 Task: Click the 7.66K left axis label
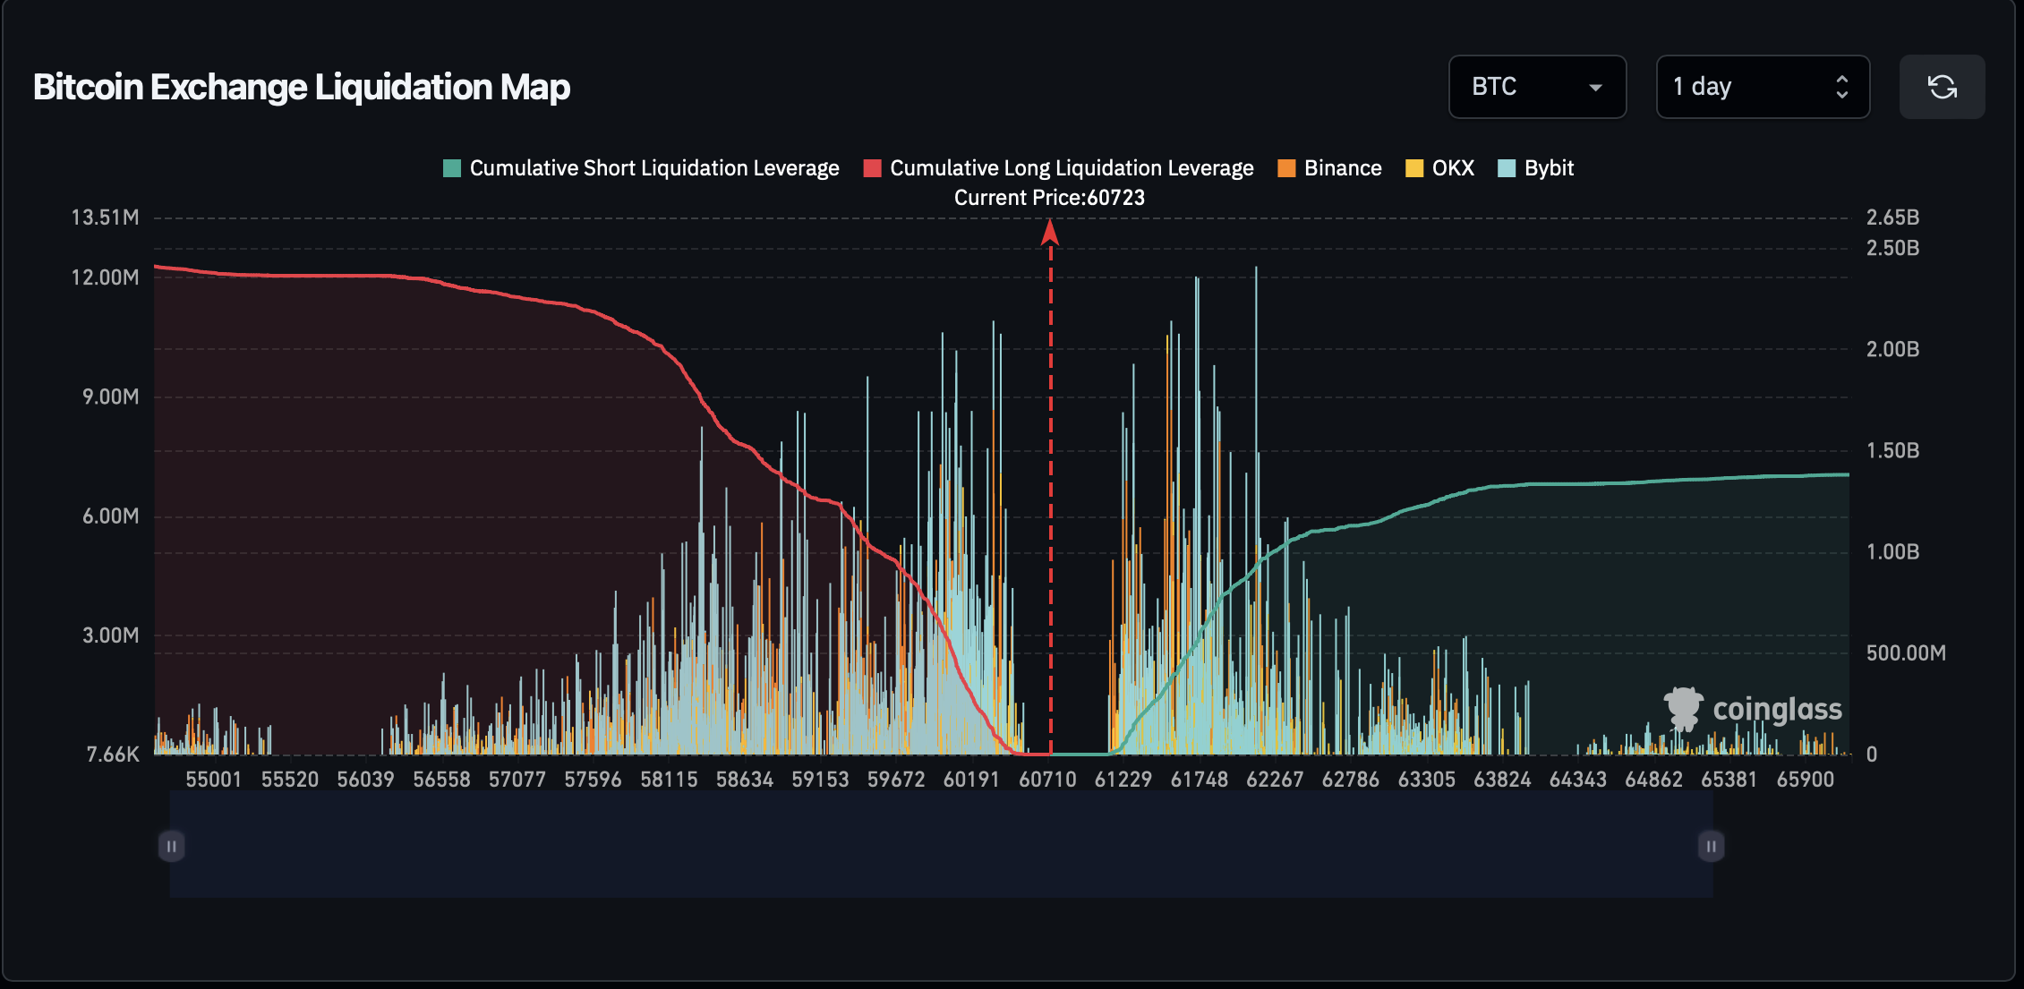click(113, 755)
